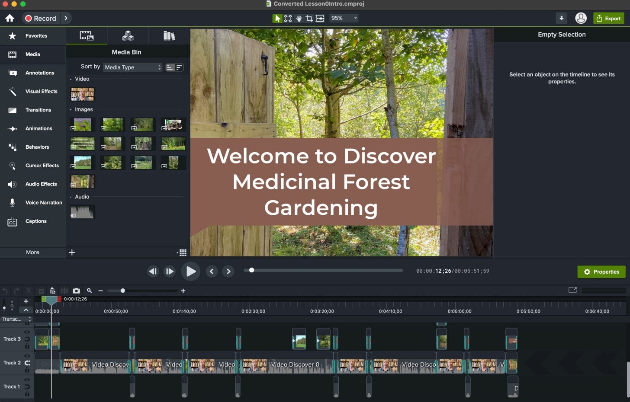Switch to the Library books tab
Viewport: 630px width, 402px height.
[x=169, y=36]
